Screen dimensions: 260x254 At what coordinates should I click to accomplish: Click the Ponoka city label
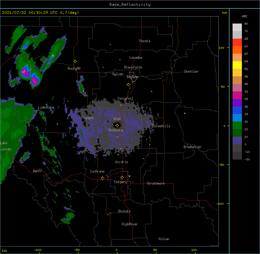coord(145,41)
